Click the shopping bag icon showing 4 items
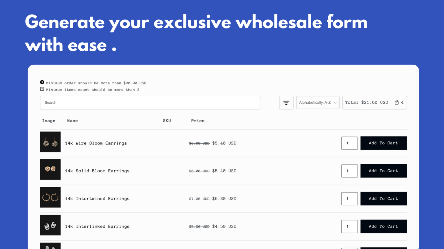 point(397,102)
